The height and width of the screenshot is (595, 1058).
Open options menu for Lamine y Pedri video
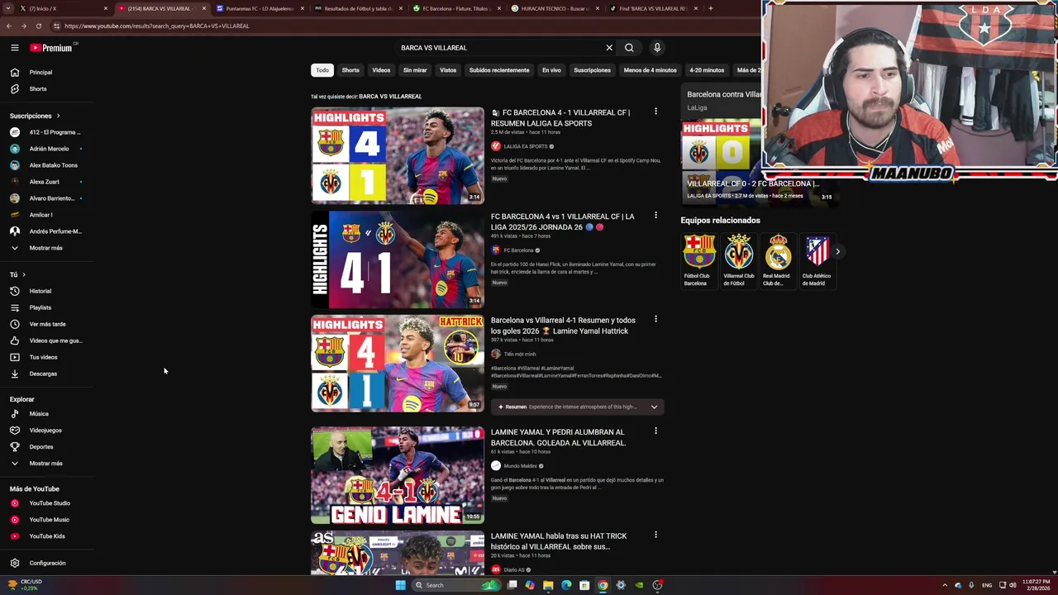point(655,431)
